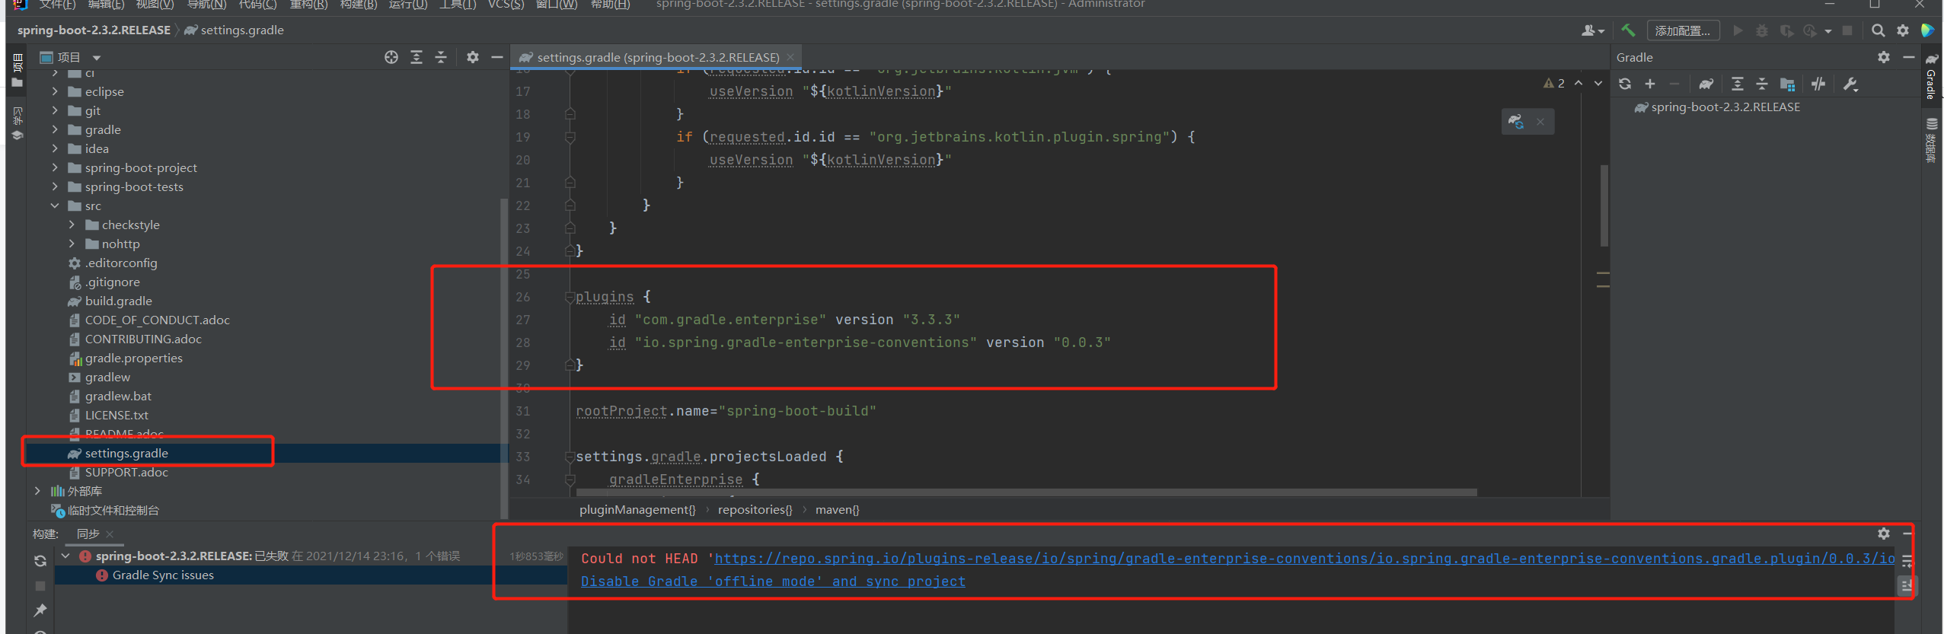Select build.gradle in the Project tree
The image size is (1944, 634).
tap(118, 301)
